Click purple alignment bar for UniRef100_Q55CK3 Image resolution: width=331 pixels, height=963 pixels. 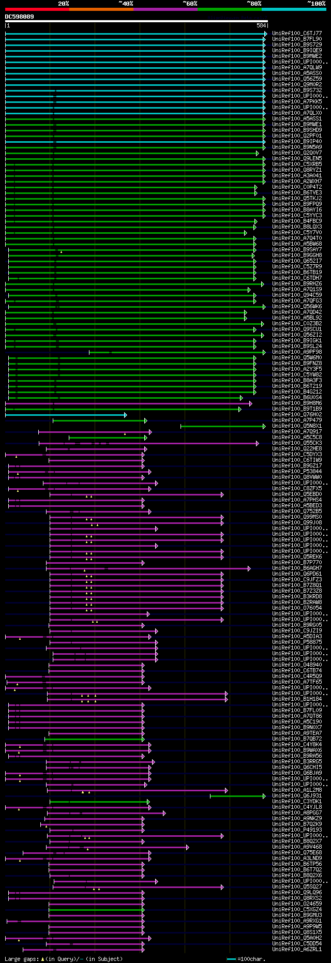(x=148, y=443)
